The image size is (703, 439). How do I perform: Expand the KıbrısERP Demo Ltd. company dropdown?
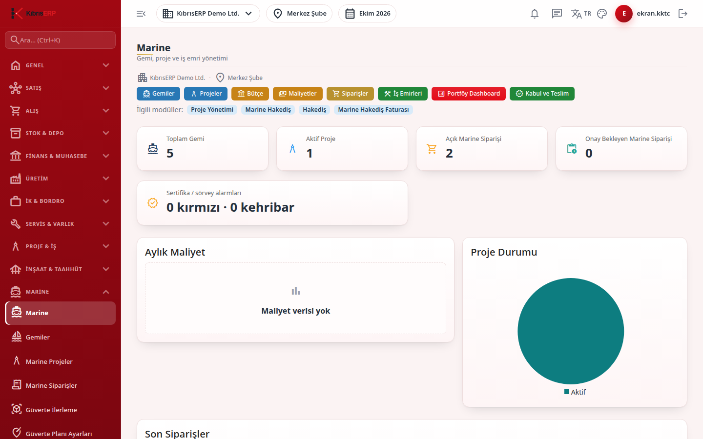click(x=208, y=14)
